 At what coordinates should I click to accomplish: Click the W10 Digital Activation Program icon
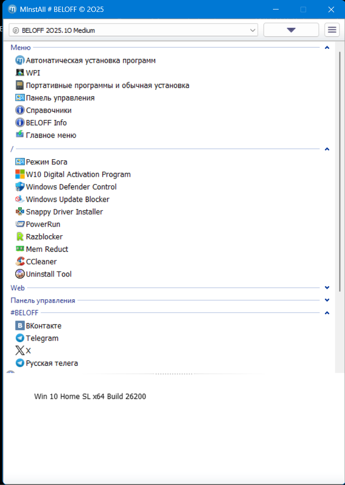click(x=20, y=174)
